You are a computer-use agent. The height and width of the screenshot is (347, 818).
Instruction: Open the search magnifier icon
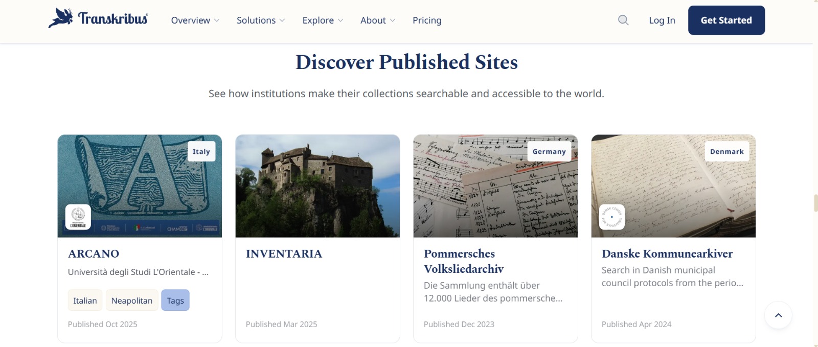pos(623,20)
